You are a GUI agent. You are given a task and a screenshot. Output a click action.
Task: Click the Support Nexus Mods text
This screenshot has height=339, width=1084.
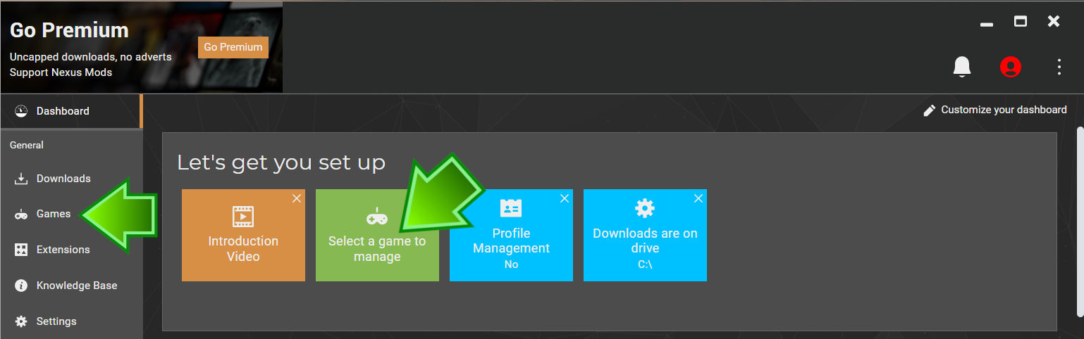point(61,72)
